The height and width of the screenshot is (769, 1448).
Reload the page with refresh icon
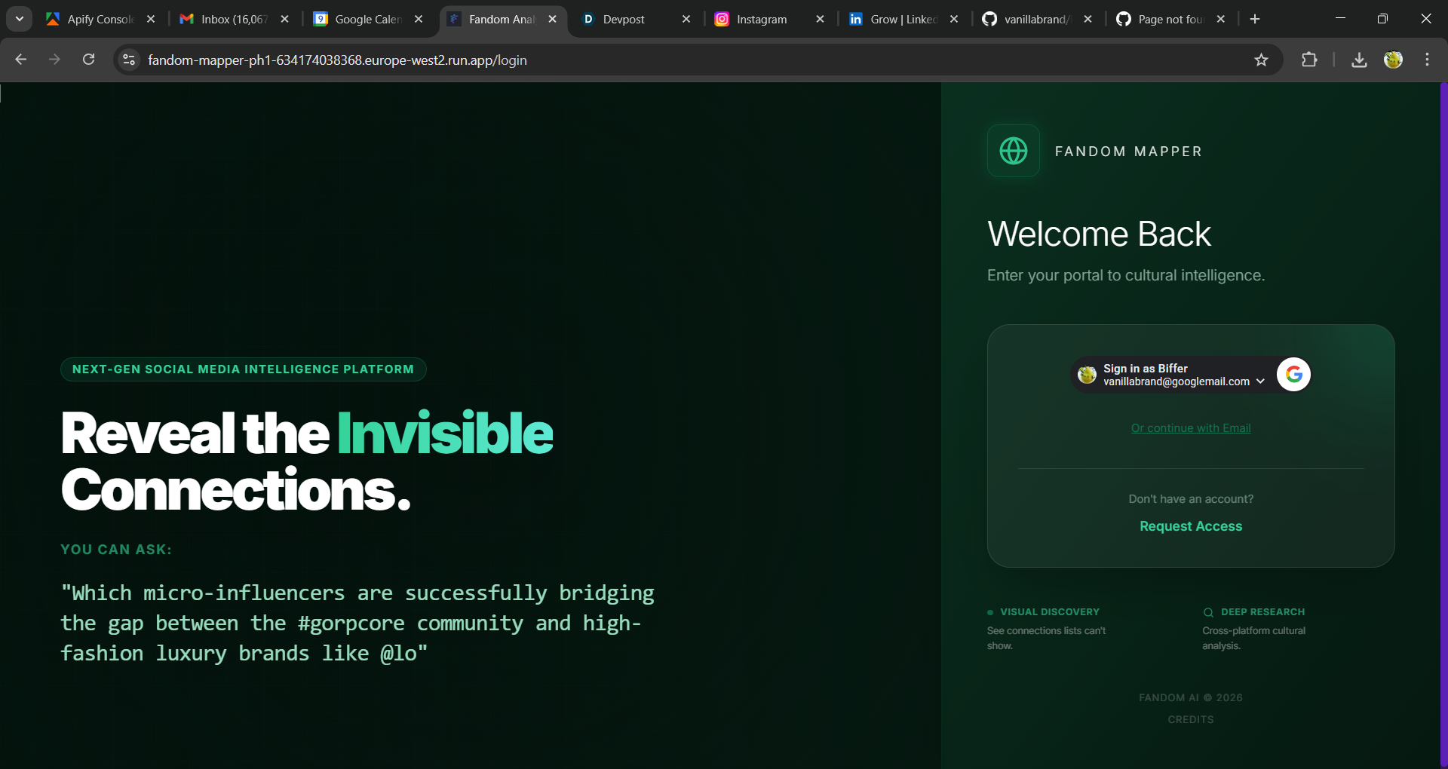88,60
